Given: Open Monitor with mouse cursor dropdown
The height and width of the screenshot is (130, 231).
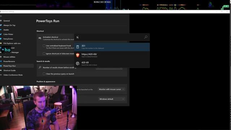Looking at the screenshot, I should point(112,89).
